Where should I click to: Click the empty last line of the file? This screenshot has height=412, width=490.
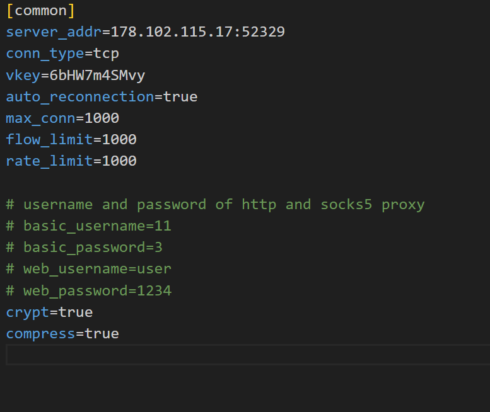click(246, 355)
